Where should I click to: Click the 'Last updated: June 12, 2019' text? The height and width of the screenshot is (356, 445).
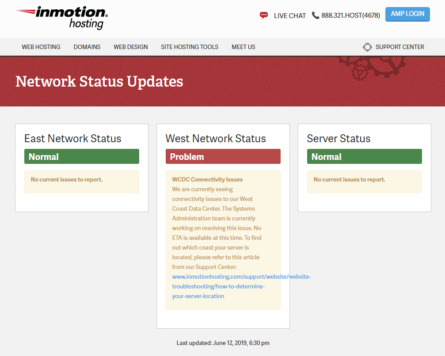click(x=223, y=343)
